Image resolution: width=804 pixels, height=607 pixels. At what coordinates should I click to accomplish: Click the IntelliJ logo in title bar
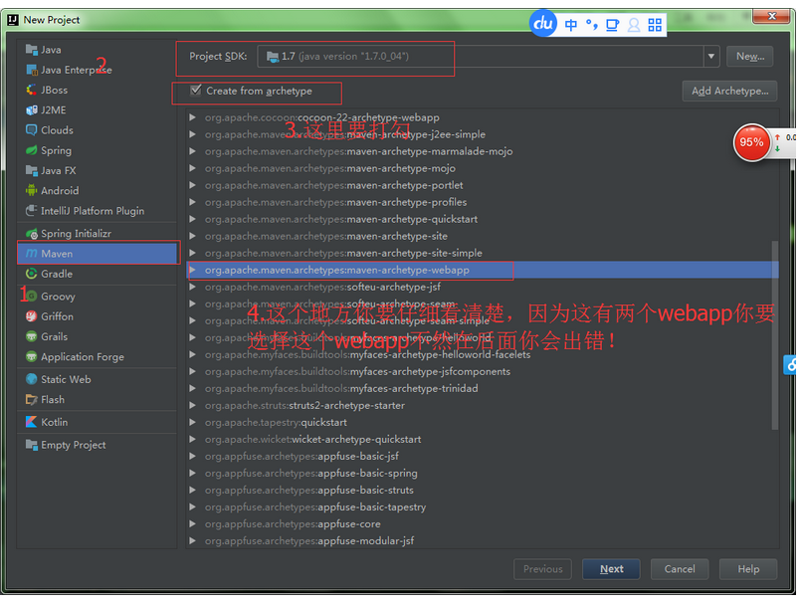tap(13, 20)
